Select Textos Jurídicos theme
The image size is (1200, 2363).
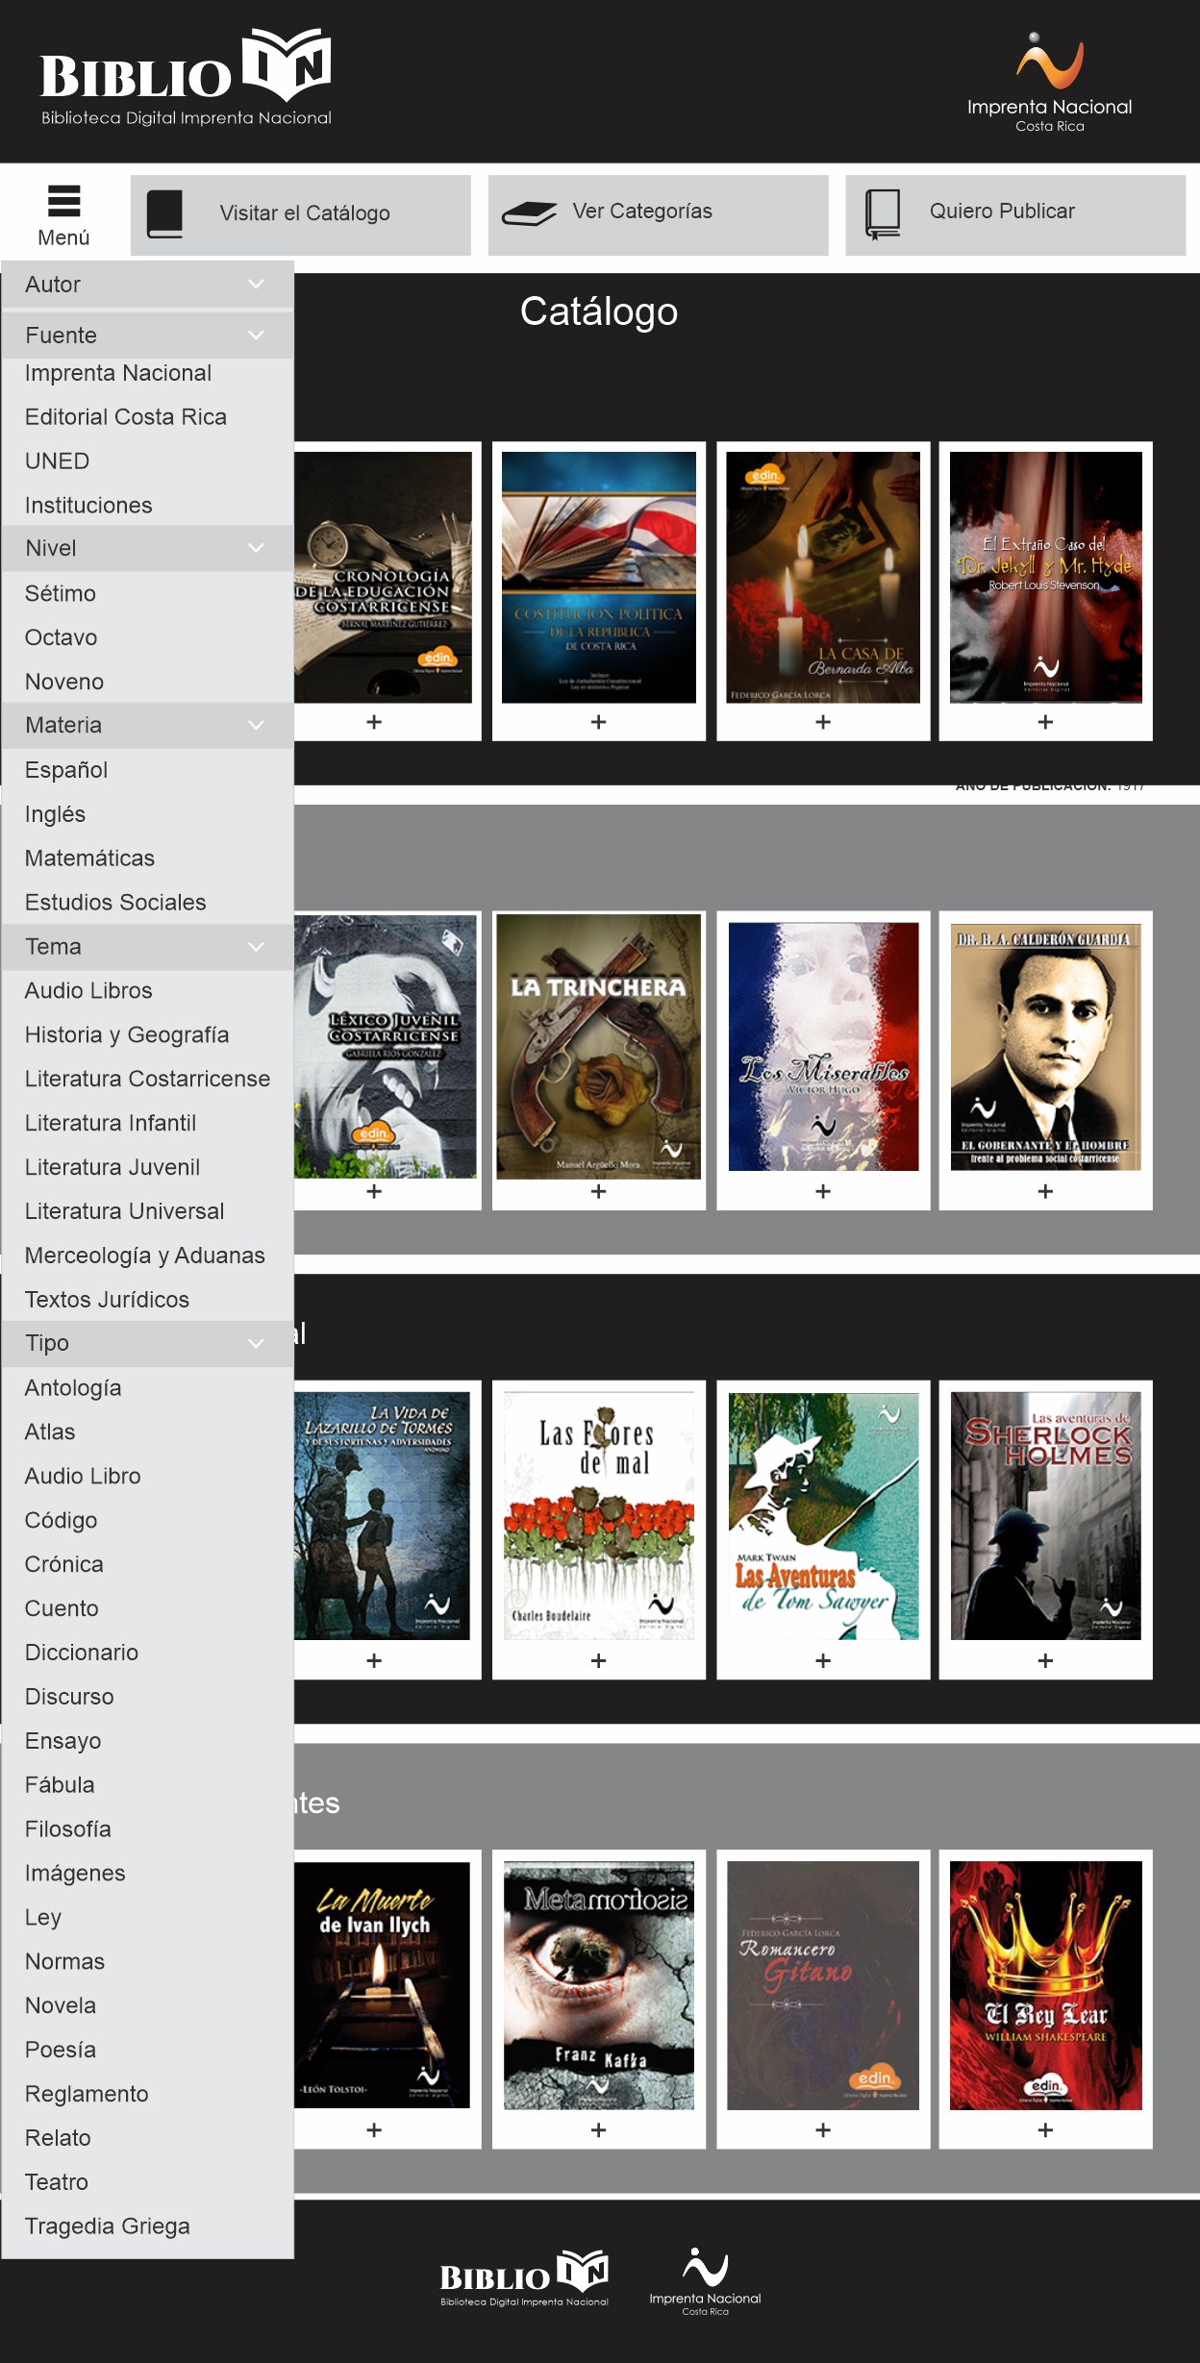(x=107, y=1300)
